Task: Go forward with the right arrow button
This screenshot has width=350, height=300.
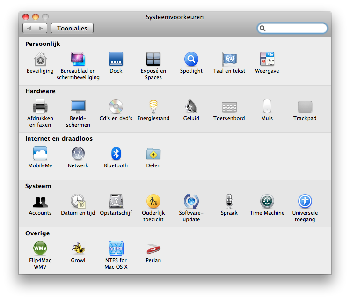Action: click(41, 28)
